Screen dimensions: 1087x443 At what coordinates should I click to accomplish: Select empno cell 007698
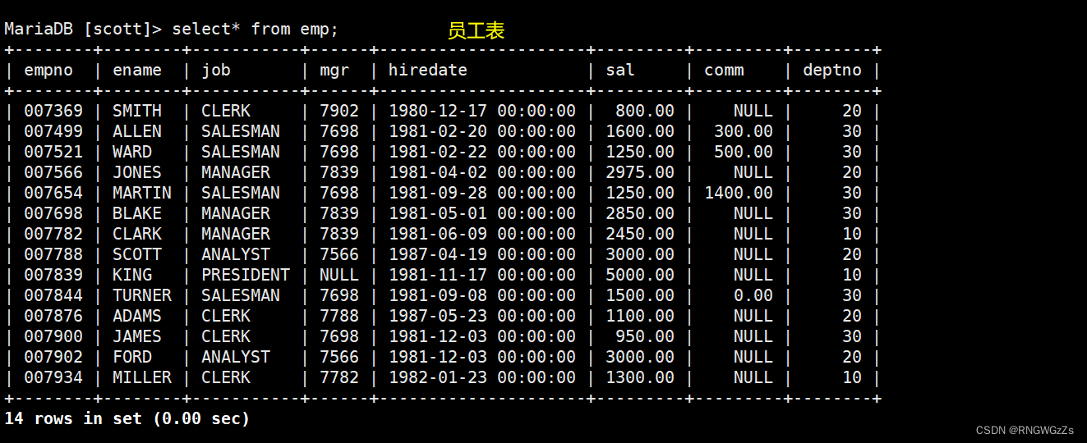53,213
